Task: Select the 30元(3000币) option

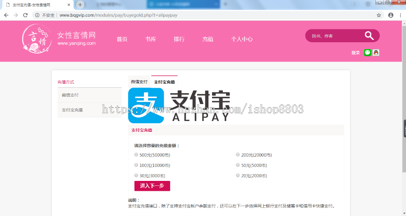Action: pos(136,175)
